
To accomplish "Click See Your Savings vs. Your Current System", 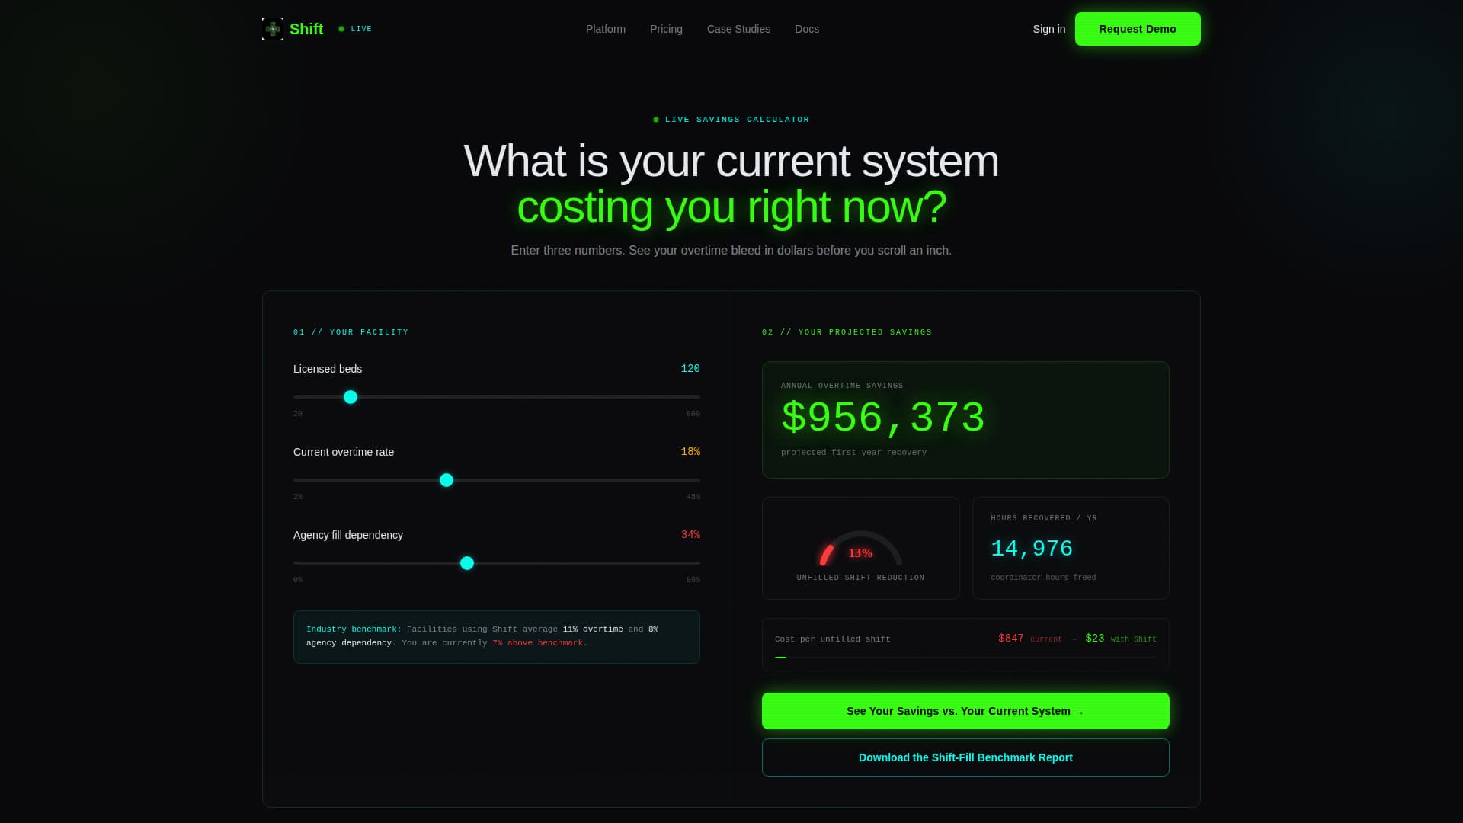I will 965,711.
